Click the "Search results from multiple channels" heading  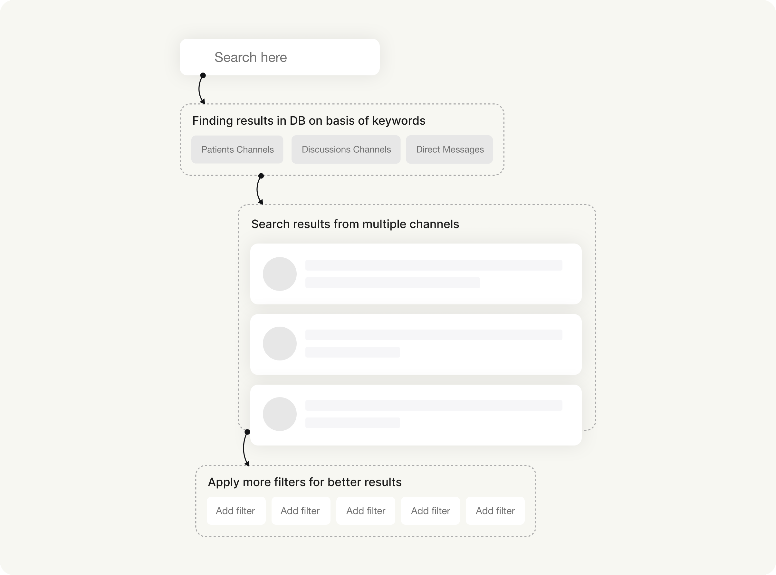pos(355,224)
